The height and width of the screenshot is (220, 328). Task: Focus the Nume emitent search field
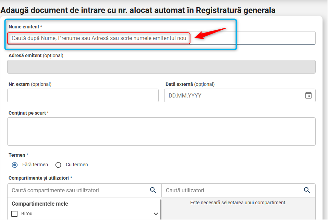coord(161,38)
